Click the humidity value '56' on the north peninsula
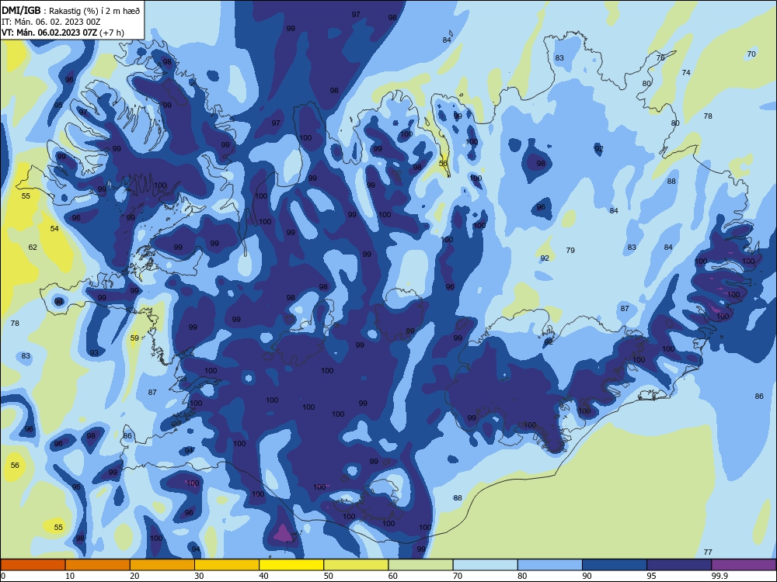The height and width of the screenshot is (582, 777). (x=443, y=163)
